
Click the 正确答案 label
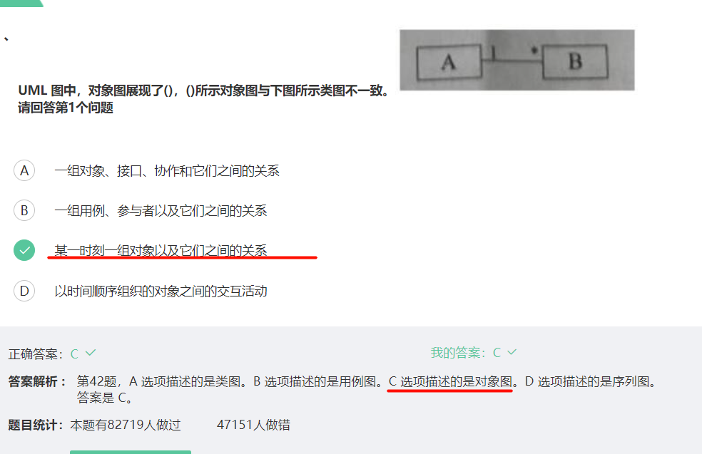click(x=36, y=354)
